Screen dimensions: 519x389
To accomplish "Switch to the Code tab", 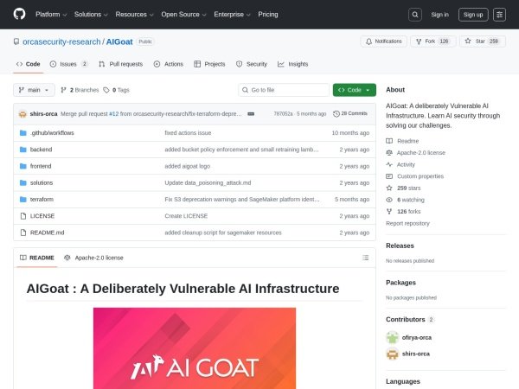I will 29,64.
